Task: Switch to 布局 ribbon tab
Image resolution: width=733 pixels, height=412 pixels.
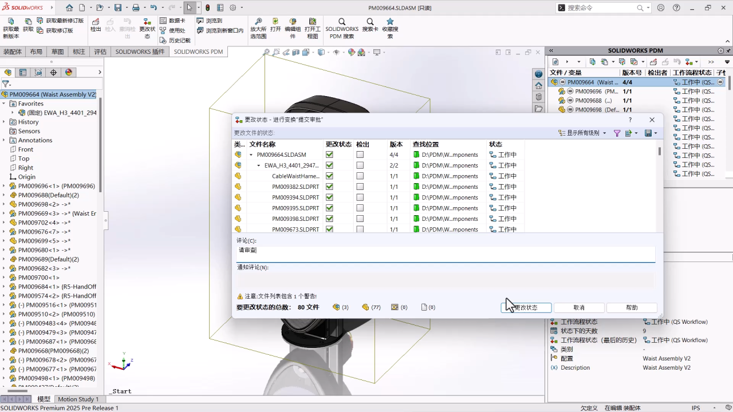Action: 36,51
